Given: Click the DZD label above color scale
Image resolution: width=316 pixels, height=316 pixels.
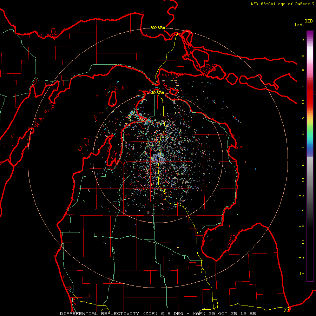Looking at the screenshot, I should tap(309, 21).
